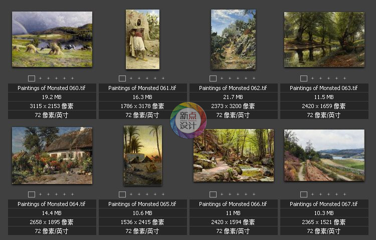Screen dimensions: 376x240
Task: Click the 3115 x 2153 dimensions text
Action: point(52,106)
